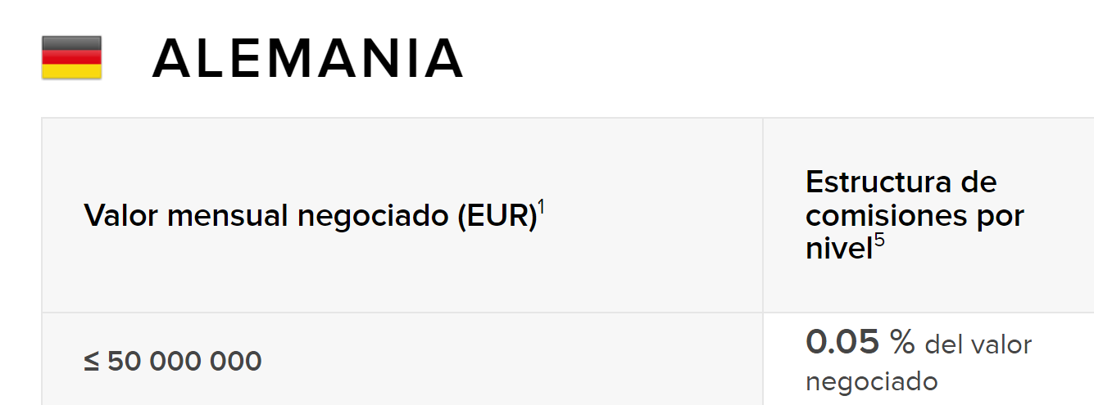The height and width of the screenshot is (405, 1094).
Task: Click the ≤ symbol in the first row
Action: (92, 361)
